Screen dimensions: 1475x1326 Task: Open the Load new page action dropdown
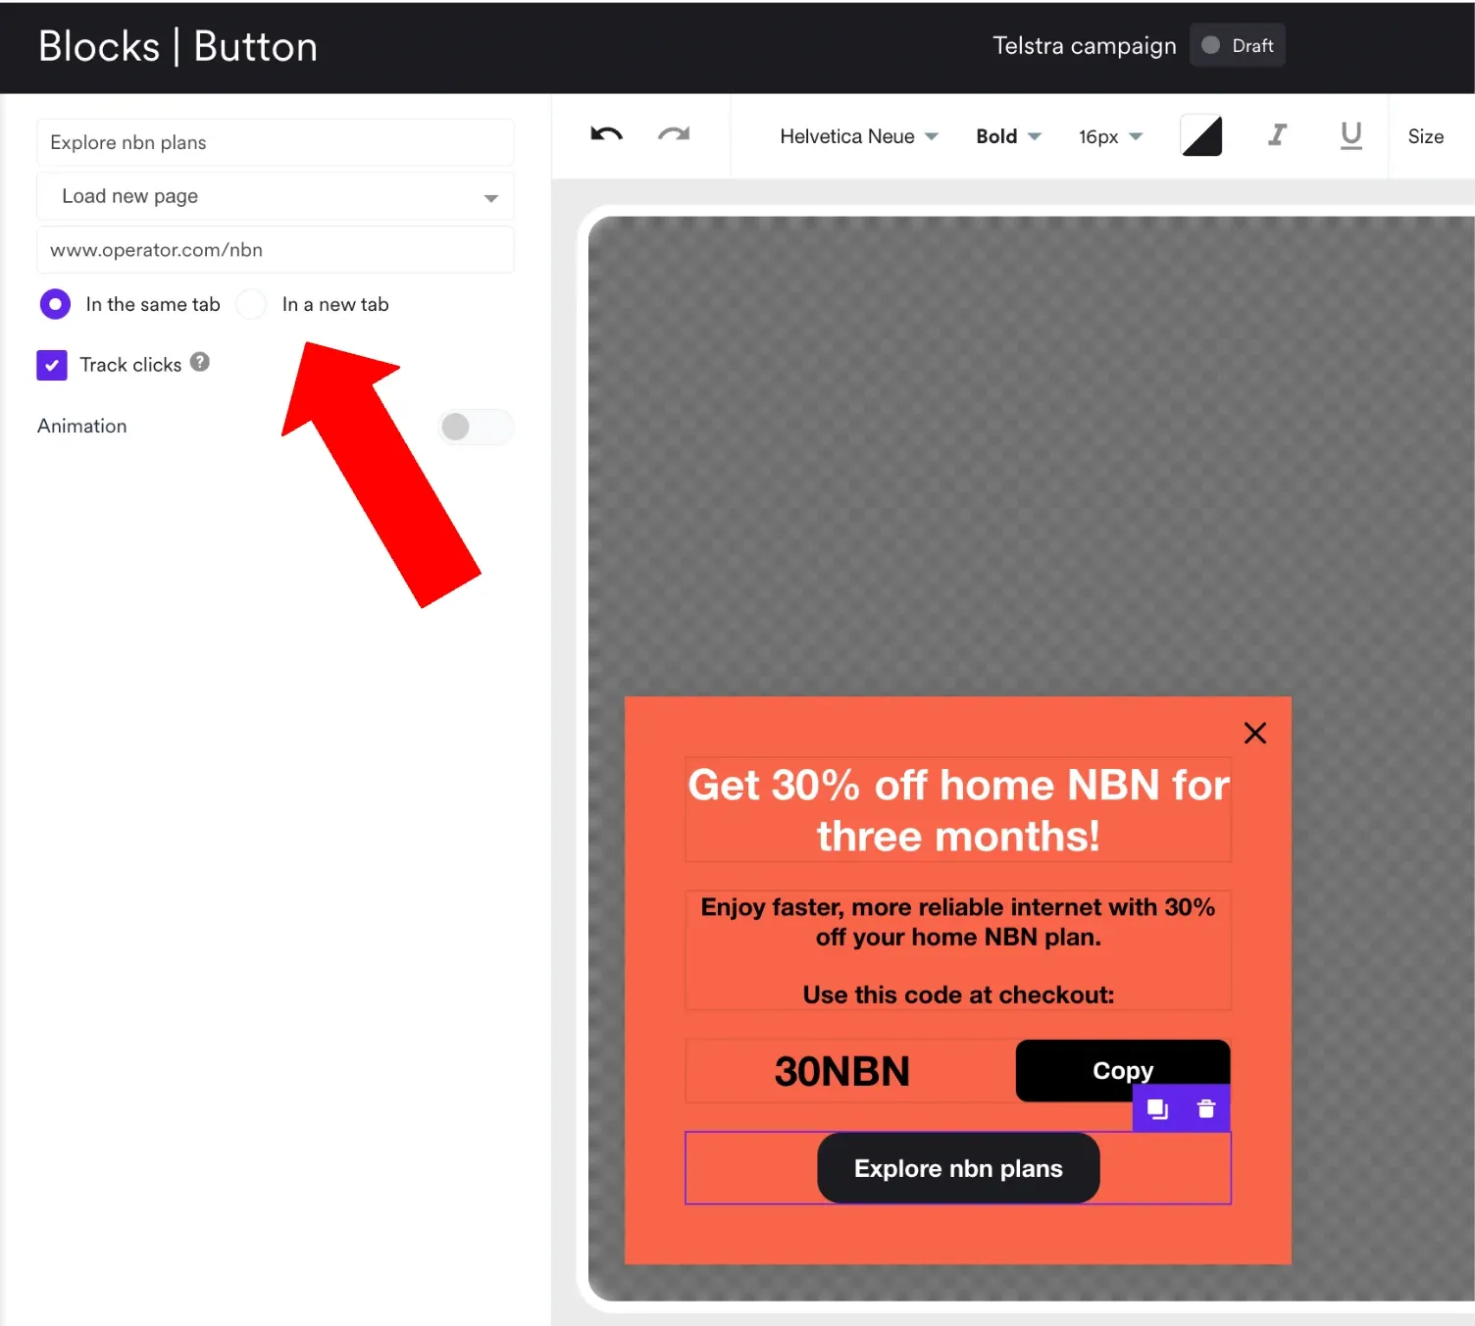(x=275, y=196)
